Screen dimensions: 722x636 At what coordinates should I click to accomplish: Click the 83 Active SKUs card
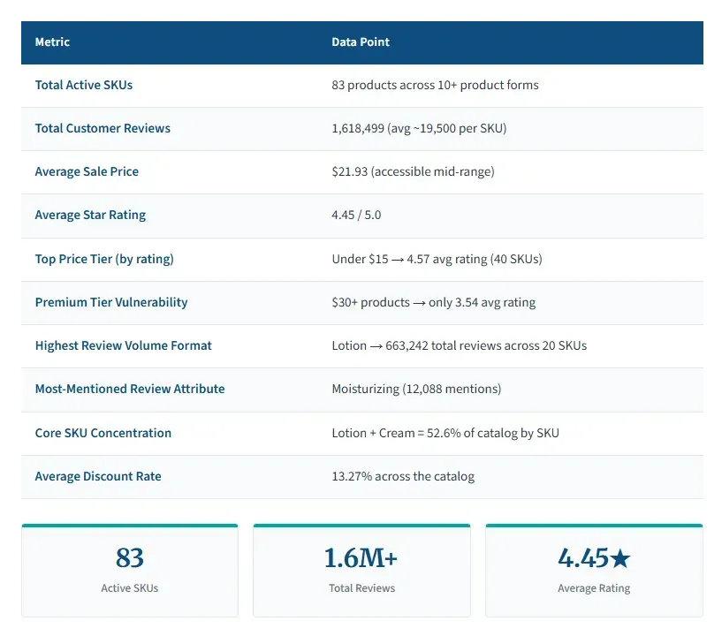click(130, 570)
